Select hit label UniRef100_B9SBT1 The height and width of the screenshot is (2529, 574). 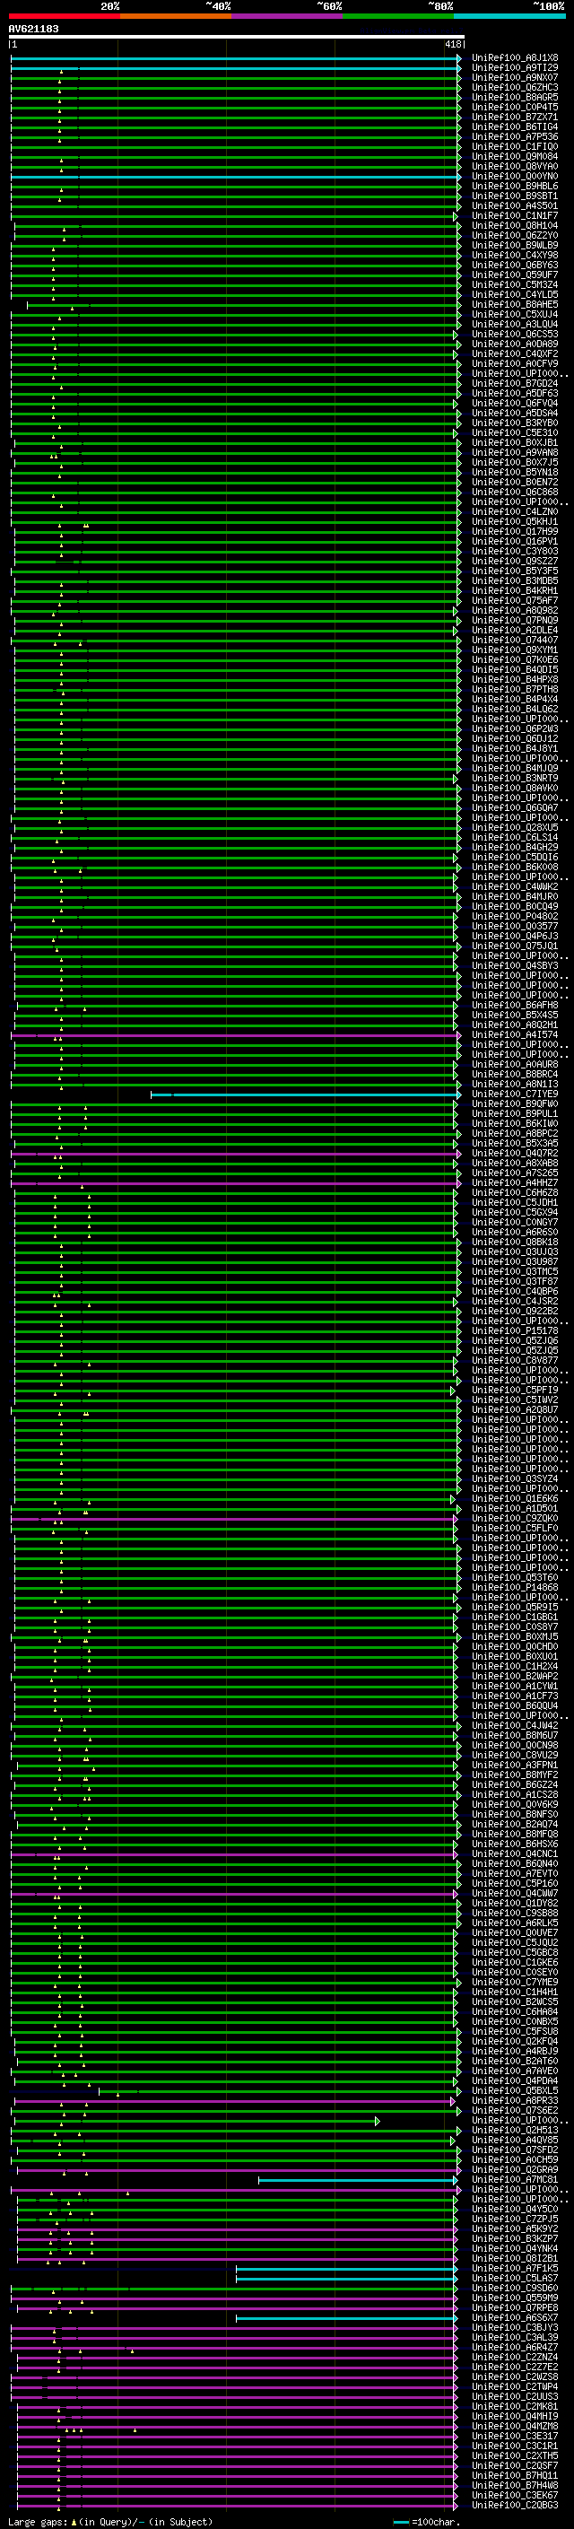click(514, 196)
